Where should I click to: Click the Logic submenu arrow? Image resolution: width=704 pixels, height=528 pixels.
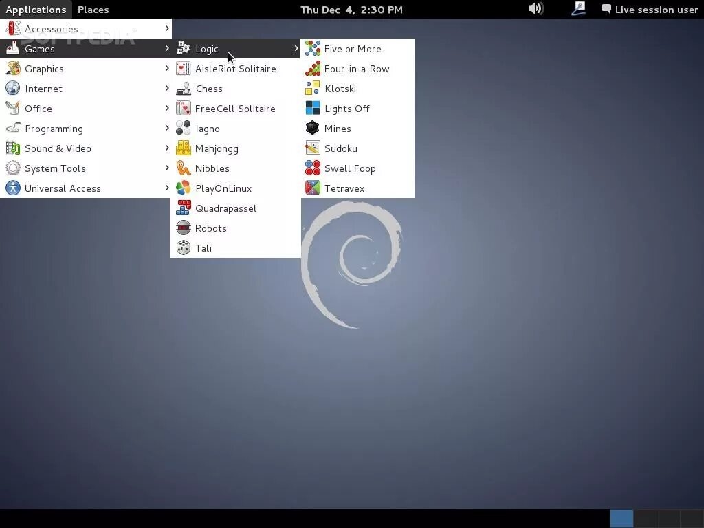click(x=296, y=48)
